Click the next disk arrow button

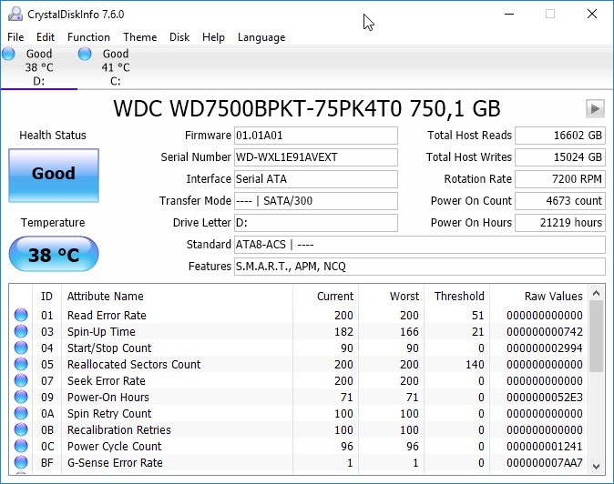click(x=595, y=108)
